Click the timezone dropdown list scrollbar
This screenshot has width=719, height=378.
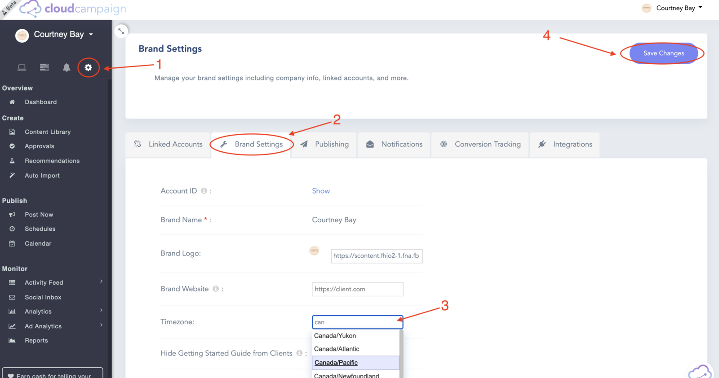401,354
